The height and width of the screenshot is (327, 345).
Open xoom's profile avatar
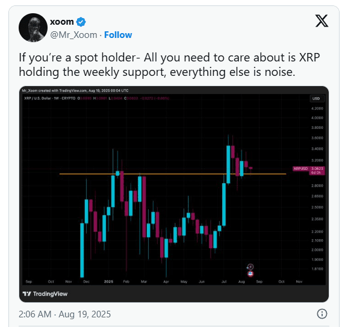pyautogui.click(x=33, y=28)
